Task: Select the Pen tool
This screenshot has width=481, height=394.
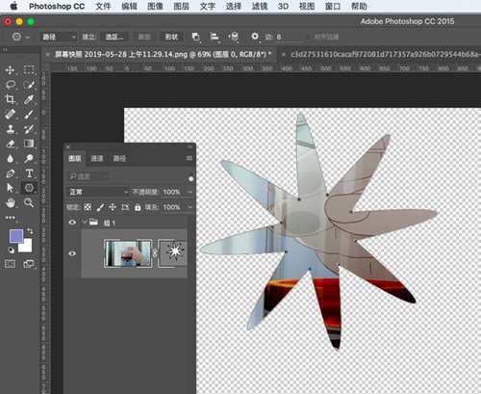Action: coord(10,173)
